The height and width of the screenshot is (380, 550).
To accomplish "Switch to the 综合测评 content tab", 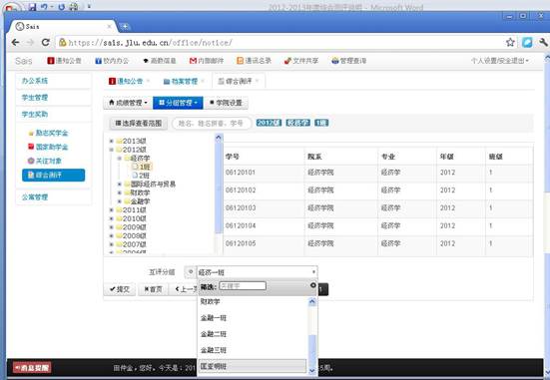I will pos(239,82).
